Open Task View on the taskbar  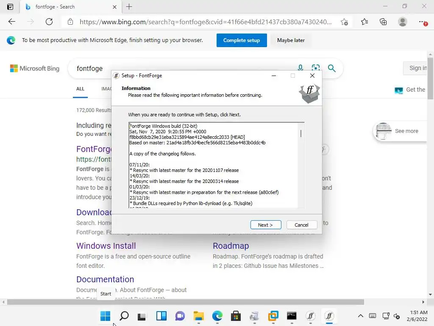click(142, 316)
